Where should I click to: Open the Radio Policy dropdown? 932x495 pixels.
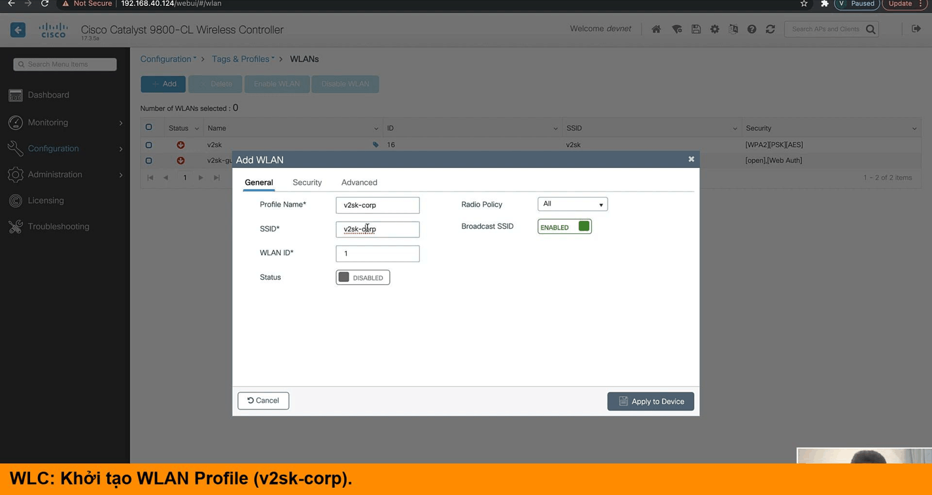(572, 204)
